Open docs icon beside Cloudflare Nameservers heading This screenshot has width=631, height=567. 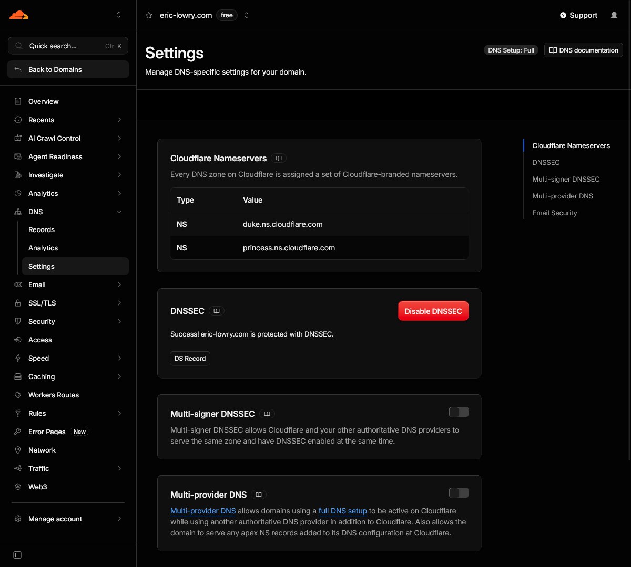279,158
